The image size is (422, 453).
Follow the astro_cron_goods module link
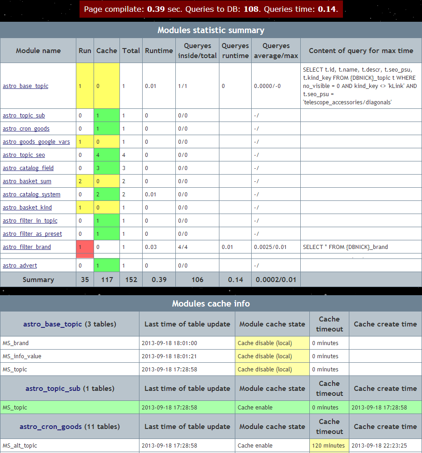[x=26, y=129]
